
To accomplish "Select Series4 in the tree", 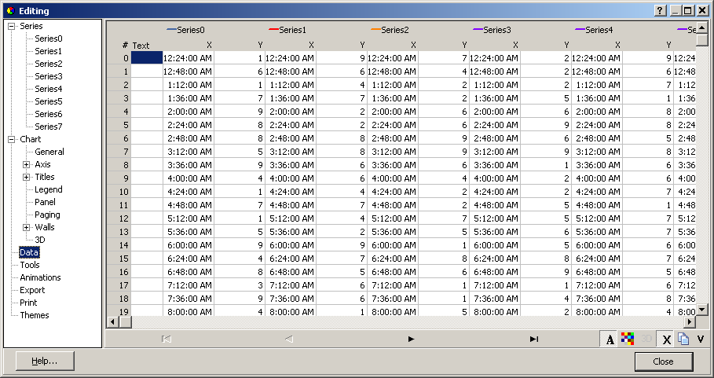I will [48, 89].
